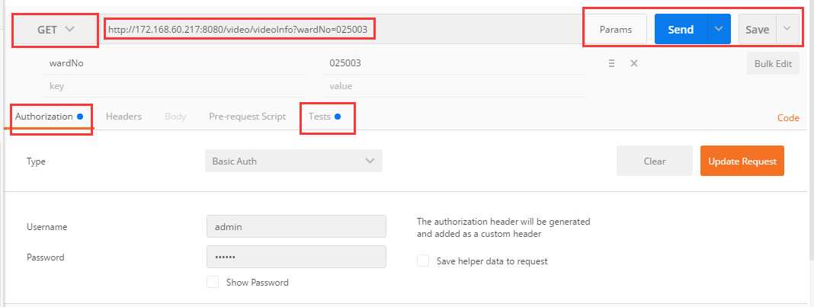The height and width of the screenshot is (307, 814).
Task: Expand the Save options arrow
Action: coord(787,30)
